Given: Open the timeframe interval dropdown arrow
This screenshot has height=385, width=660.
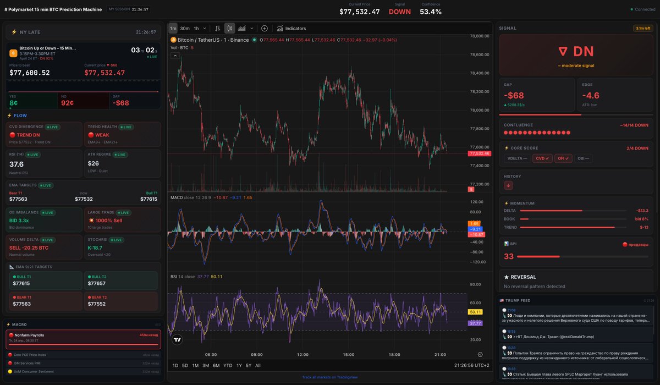Looking at the screenshot, I should pyautogui.click(x=205, y=28).
